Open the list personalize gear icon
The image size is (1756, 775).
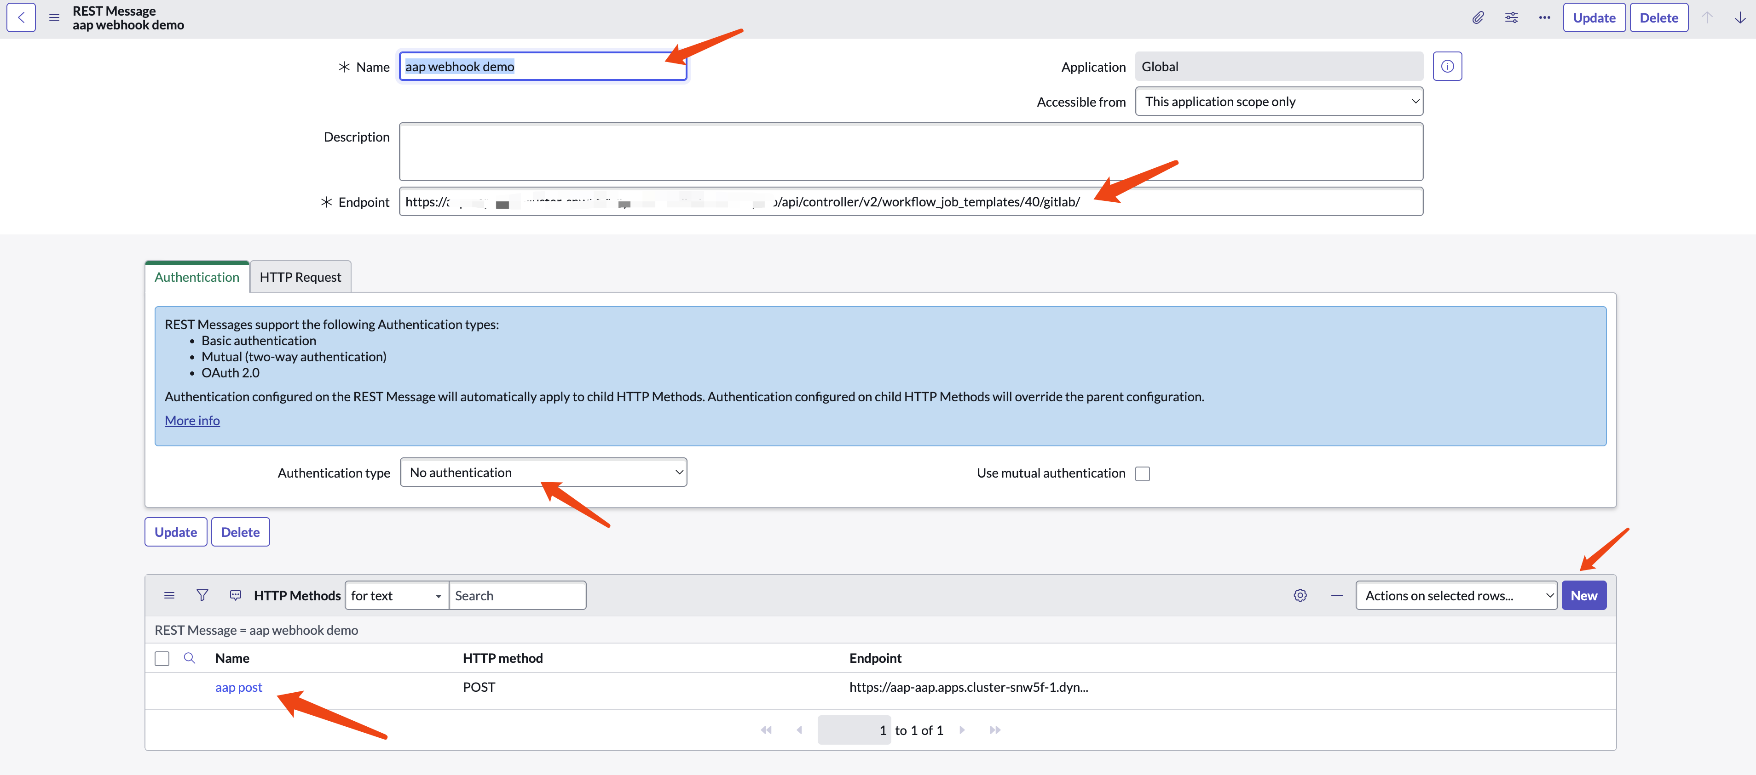[x=1300, y=595]
